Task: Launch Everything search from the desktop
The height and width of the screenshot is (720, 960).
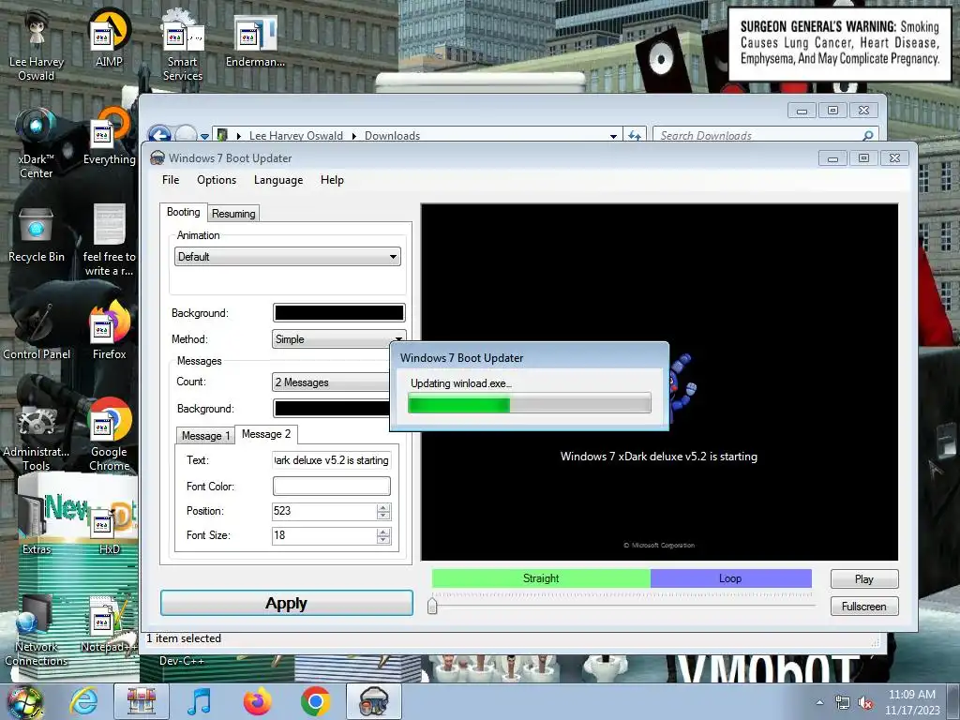Action: (109, 136)
